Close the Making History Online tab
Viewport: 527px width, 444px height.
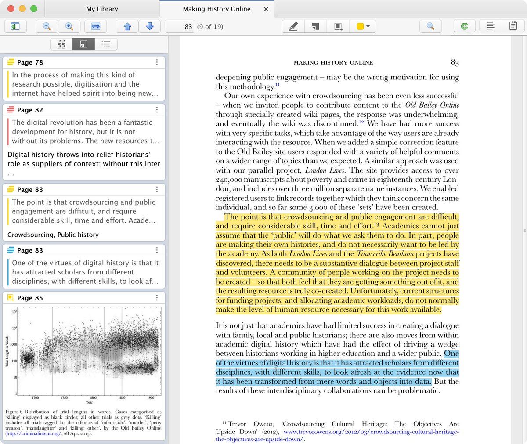[x=266, y=9]
